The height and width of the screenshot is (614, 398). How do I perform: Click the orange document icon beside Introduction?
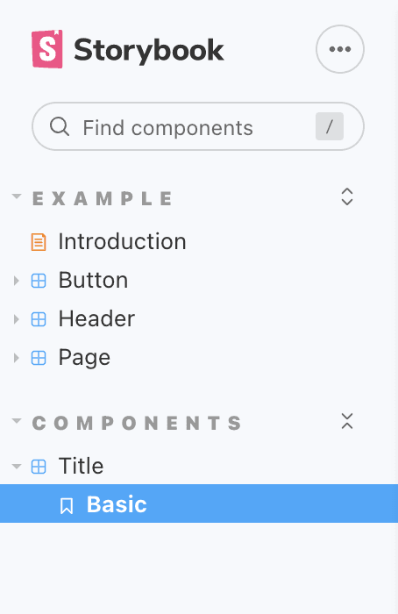[x=39, y=241]
